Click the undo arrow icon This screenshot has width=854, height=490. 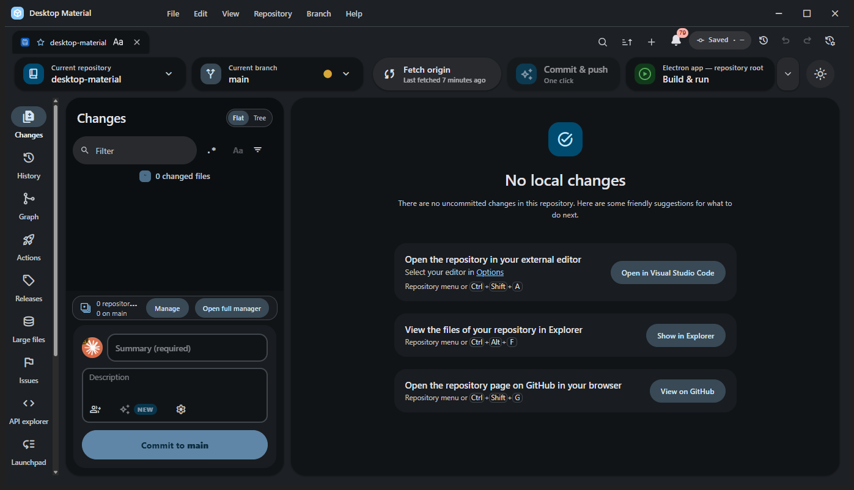point(786,40)
